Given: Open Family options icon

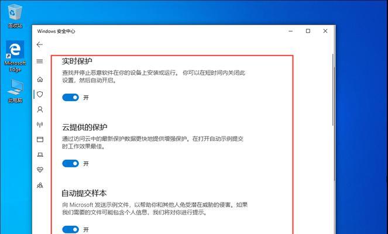Looking at the screenshot, I should coord(40,185).
